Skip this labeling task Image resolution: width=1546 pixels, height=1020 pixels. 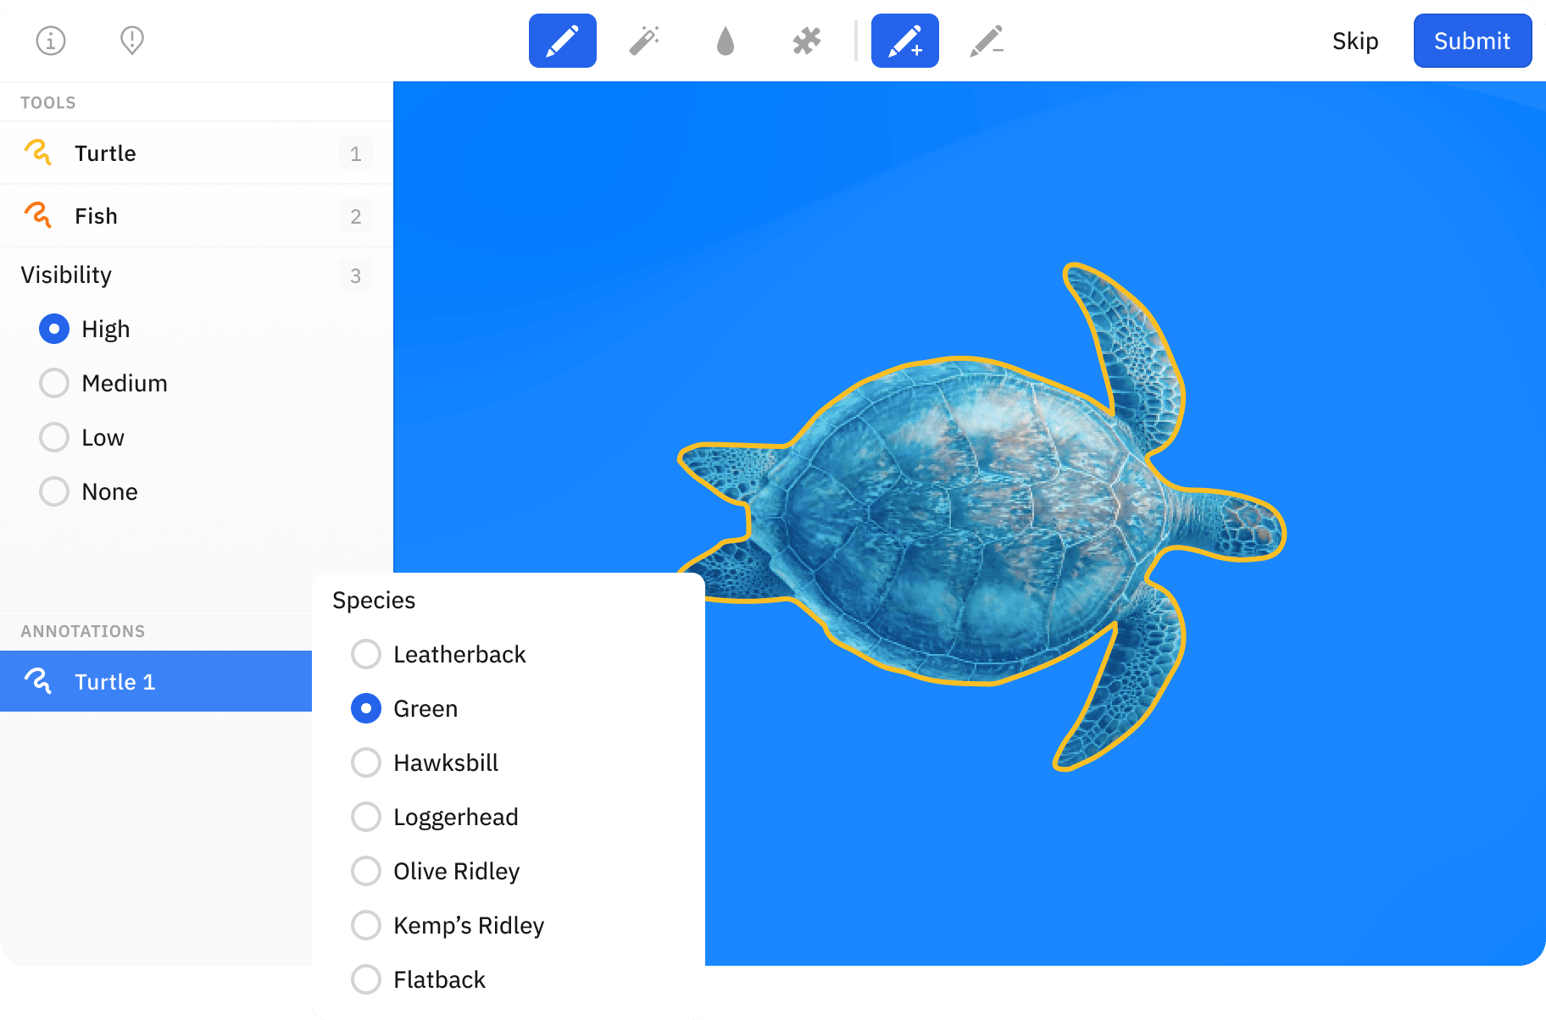[1354, 41]
